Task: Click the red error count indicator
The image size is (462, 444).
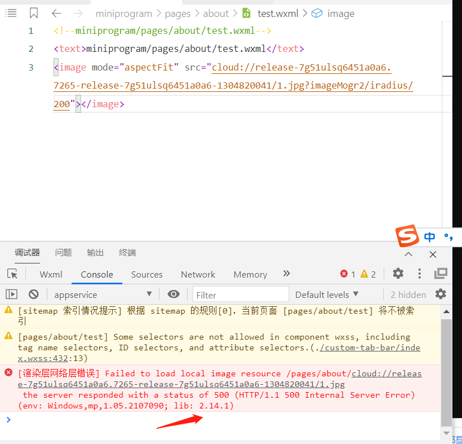Action: pyautogui.click(x=348, y=274)
